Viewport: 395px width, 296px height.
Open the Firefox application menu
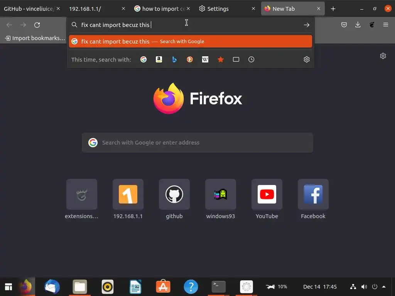pyautogui.click(x=385, y=25)
